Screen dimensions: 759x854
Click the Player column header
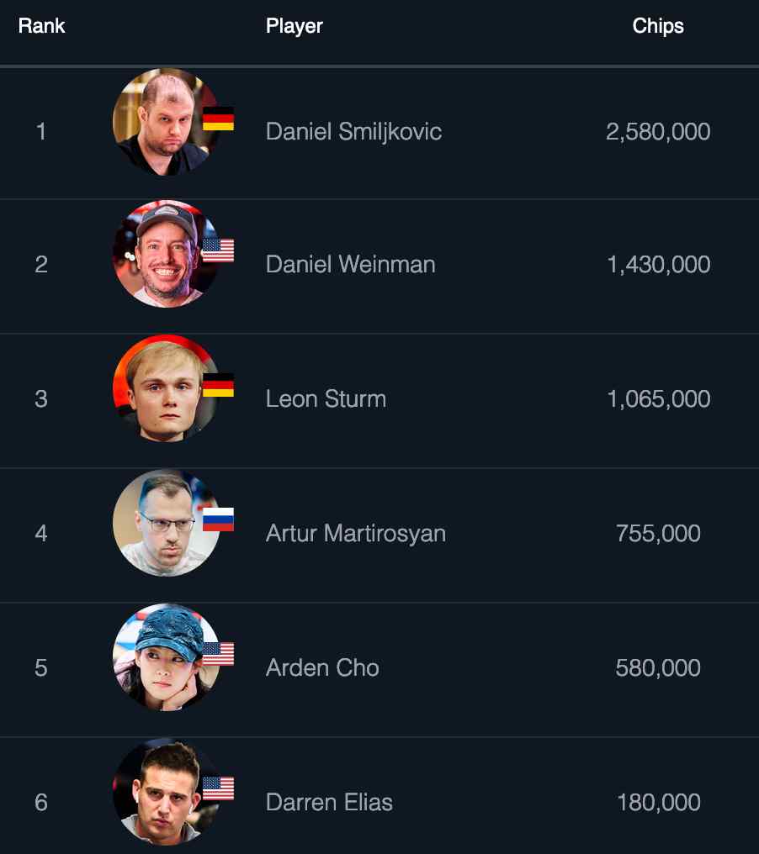click(294, 26)
